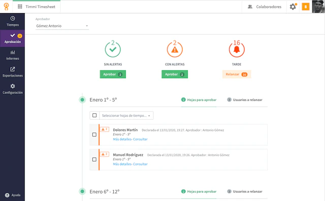This screenshot has height=201, width=325.
Task: Click the red bell Tarde icon
Action: click(x=237, y=49)
